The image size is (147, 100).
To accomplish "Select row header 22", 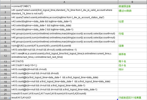I will (x=5, y=98).
